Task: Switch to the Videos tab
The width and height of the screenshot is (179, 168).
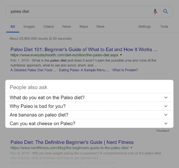Action: (48, 27)
